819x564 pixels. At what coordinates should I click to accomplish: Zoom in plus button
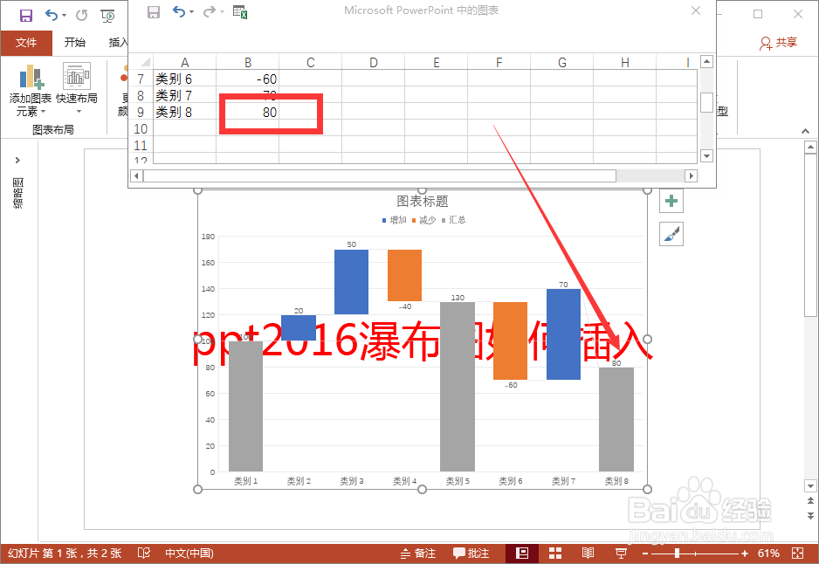(x=745, y=553)
